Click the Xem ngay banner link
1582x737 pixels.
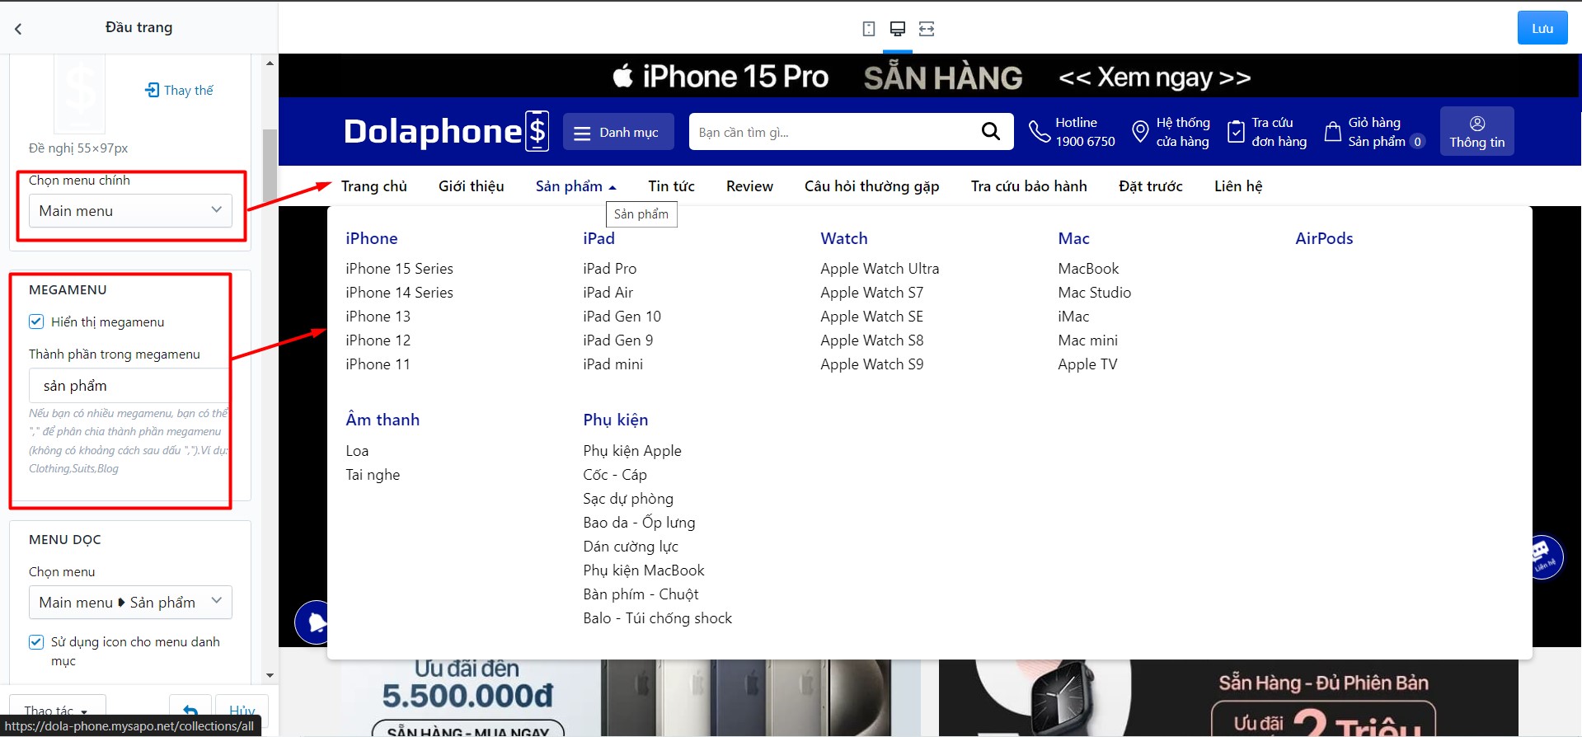coord(1155,77)
